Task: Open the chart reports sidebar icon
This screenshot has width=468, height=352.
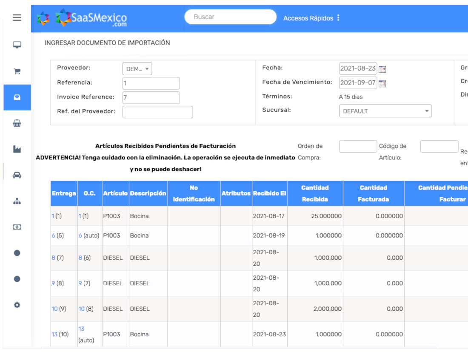Action: [17, 149]
